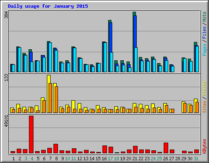Click the red KBytes bar for day 26
The image size is (209, 163).
[166, 148]
